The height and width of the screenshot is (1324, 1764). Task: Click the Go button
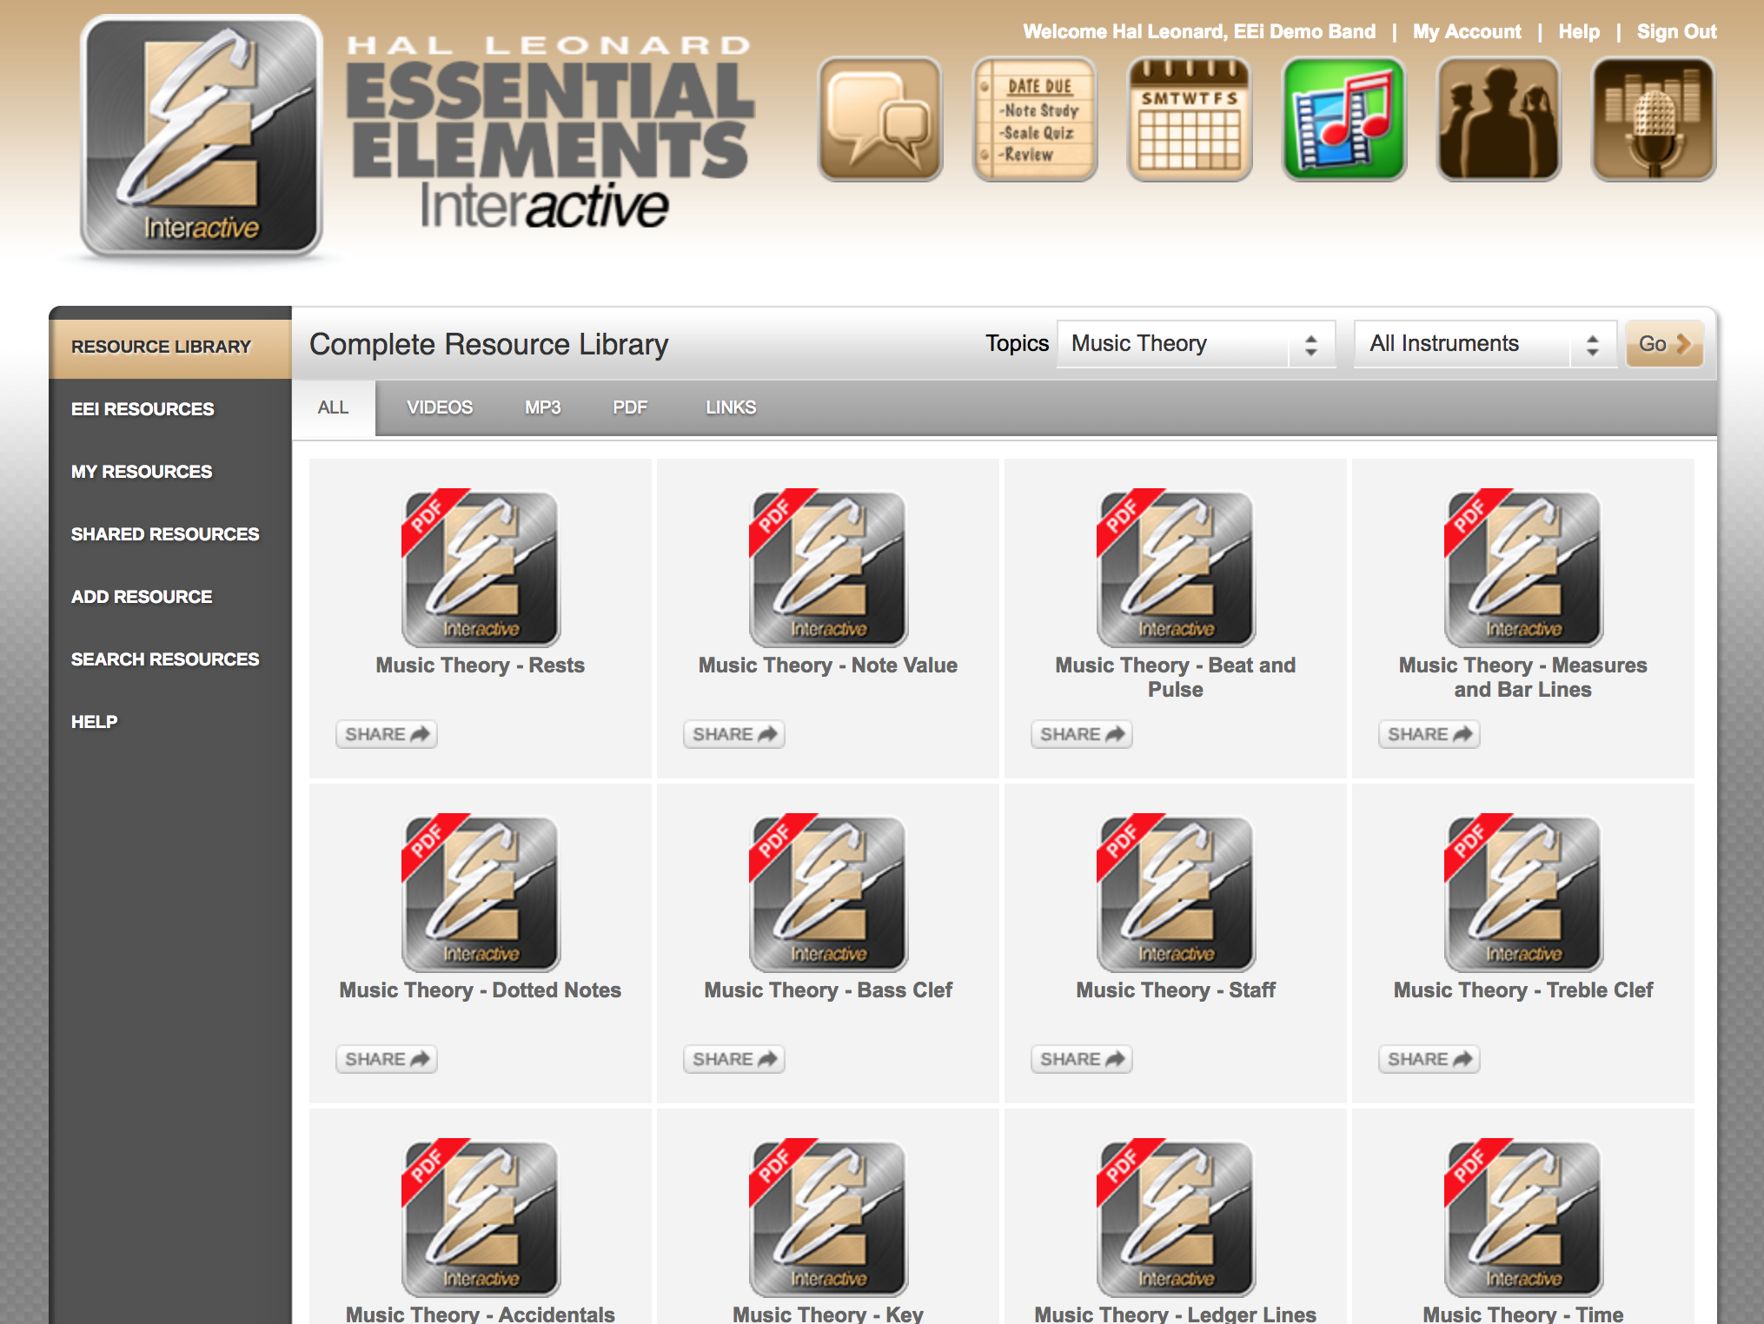click(1664, 344)
